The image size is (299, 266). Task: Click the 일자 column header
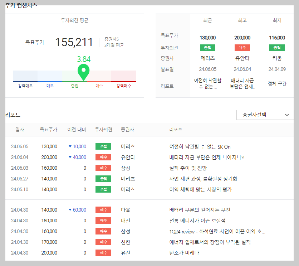click(20, 130)
